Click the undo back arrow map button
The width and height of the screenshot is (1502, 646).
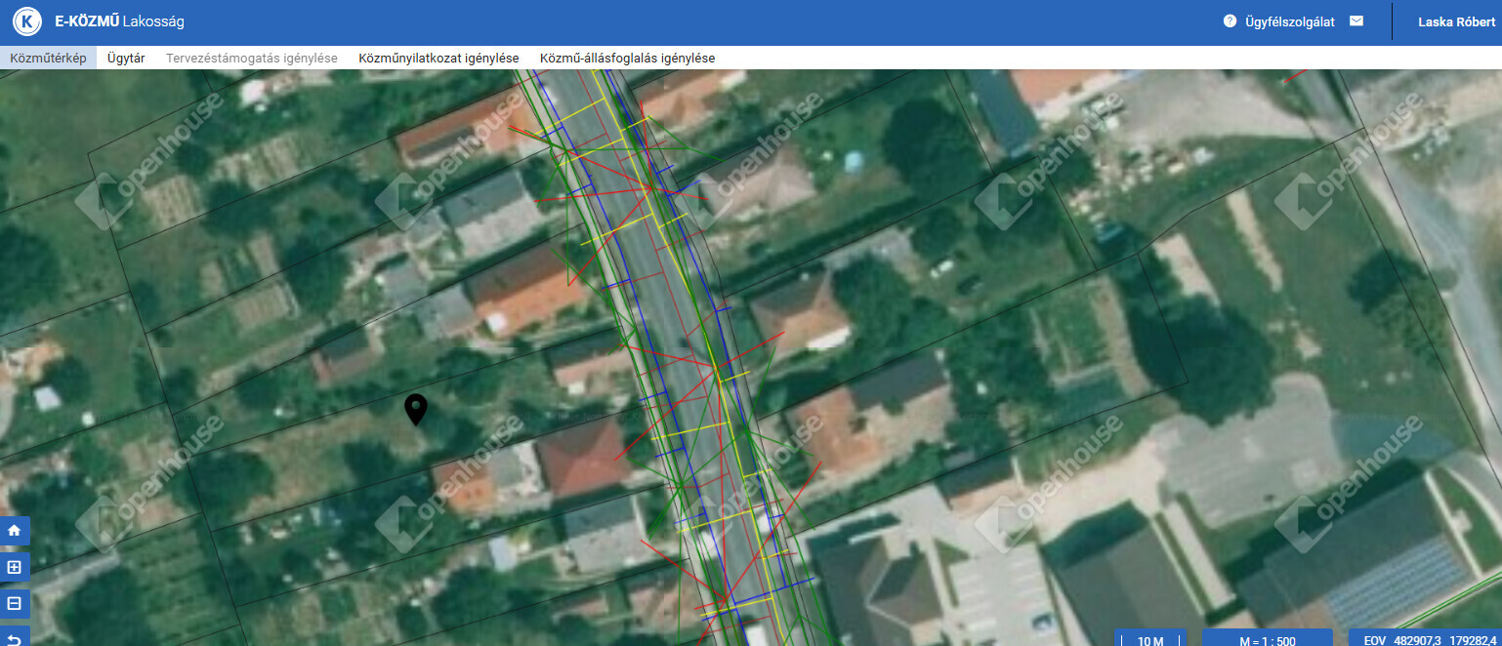pos(15,636)
